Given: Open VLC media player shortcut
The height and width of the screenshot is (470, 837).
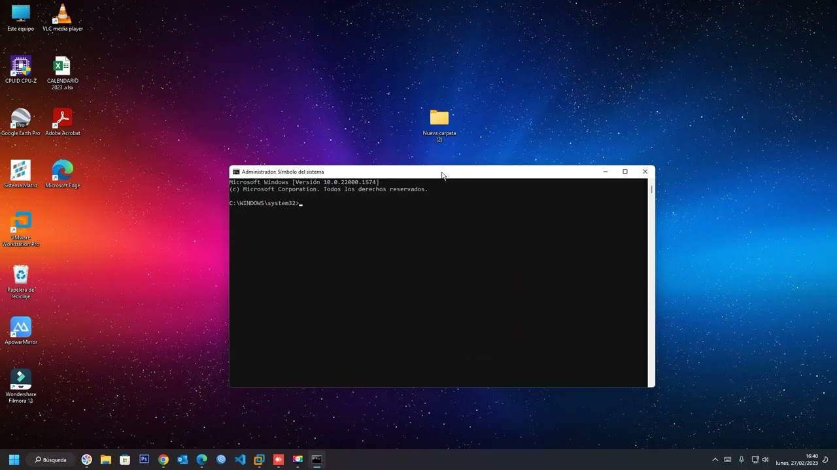Looking at the screenshot, I should point(62,18).
